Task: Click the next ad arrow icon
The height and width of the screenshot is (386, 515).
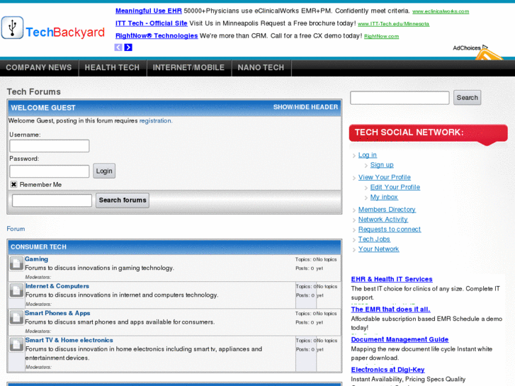Action: tap(128, 47)
